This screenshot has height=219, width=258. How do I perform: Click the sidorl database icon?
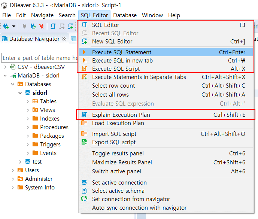point(28,92)
